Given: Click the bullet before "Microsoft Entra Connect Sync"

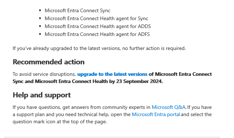Looking at the screenshot, I should click(x=40, y=10).
